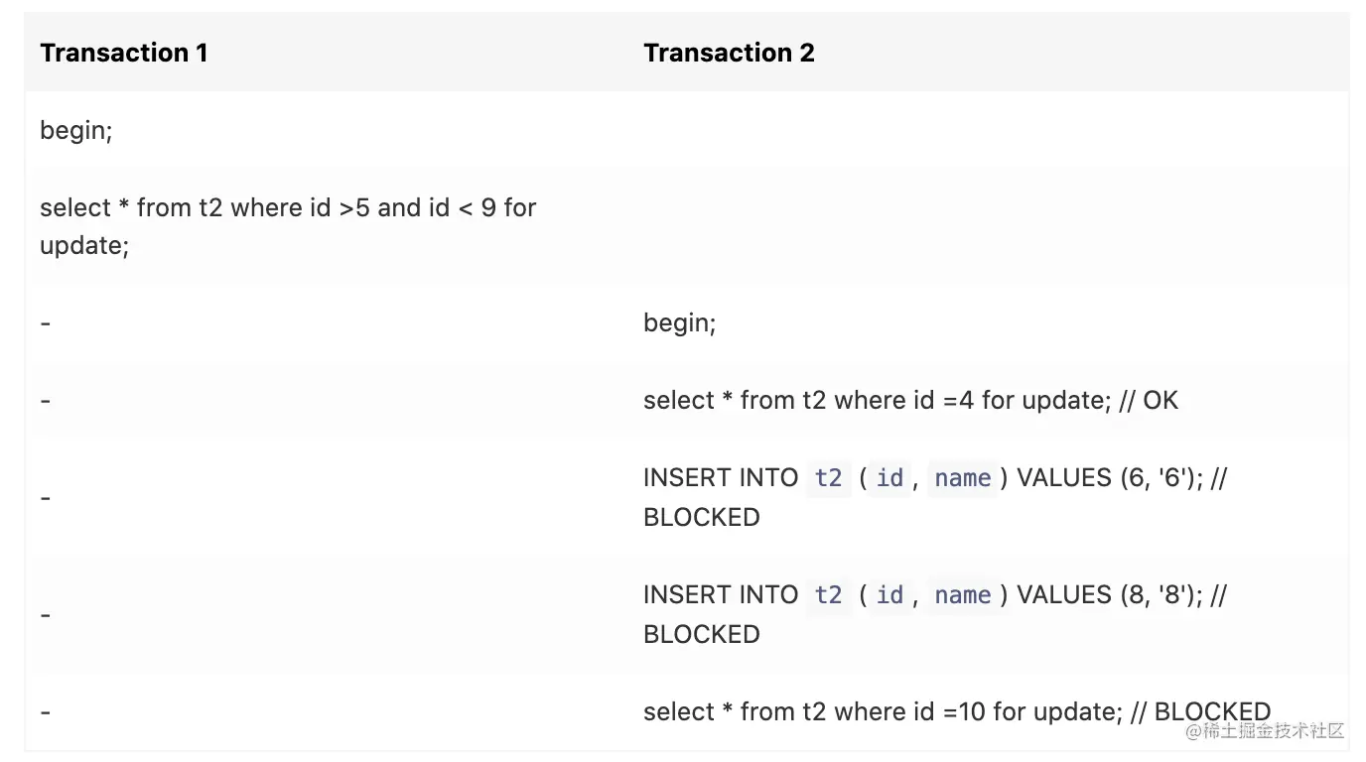The width and height of the screenshot is (1366, 762).
Task: Click the select where id =10 statement
Action: pyautogui.click(x=957, y=711)
